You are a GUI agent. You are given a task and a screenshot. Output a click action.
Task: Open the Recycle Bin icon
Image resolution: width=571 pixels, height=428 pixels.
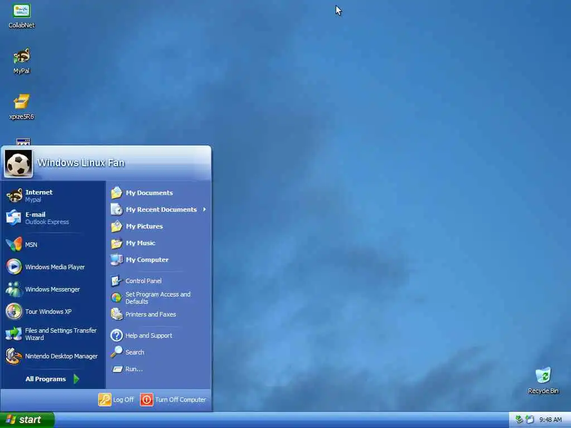(x=543, y=381)
